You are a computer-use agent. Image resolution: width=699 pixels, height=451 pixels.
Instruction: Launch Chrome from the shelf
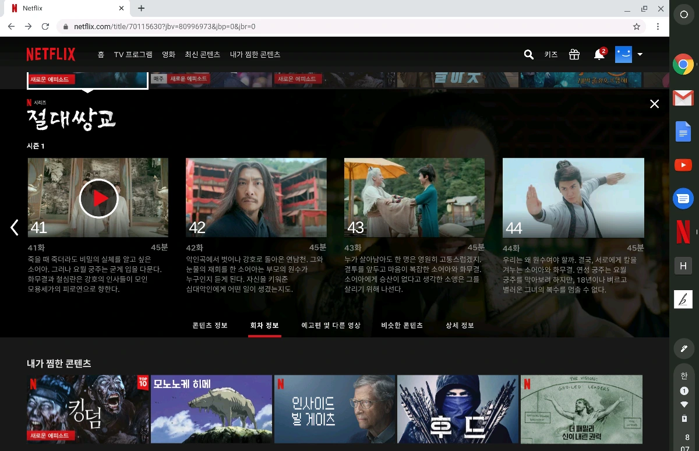coord(683,64)
